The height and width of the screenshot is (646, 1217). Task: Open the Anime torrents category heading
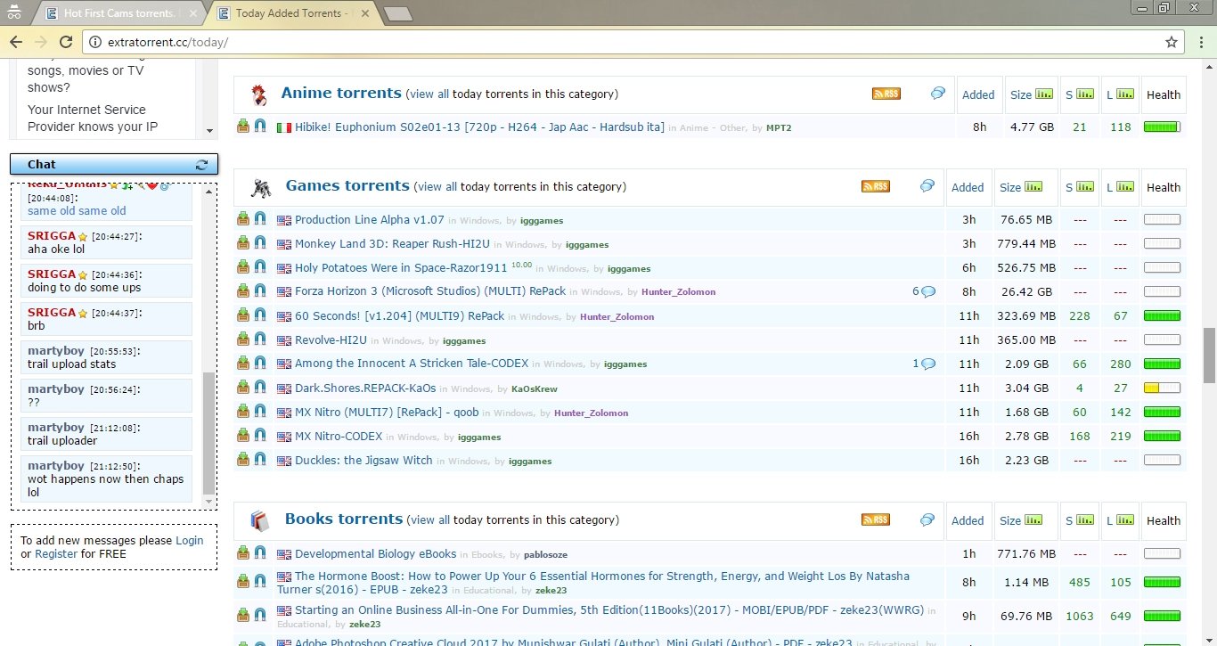tap(341, 93)
